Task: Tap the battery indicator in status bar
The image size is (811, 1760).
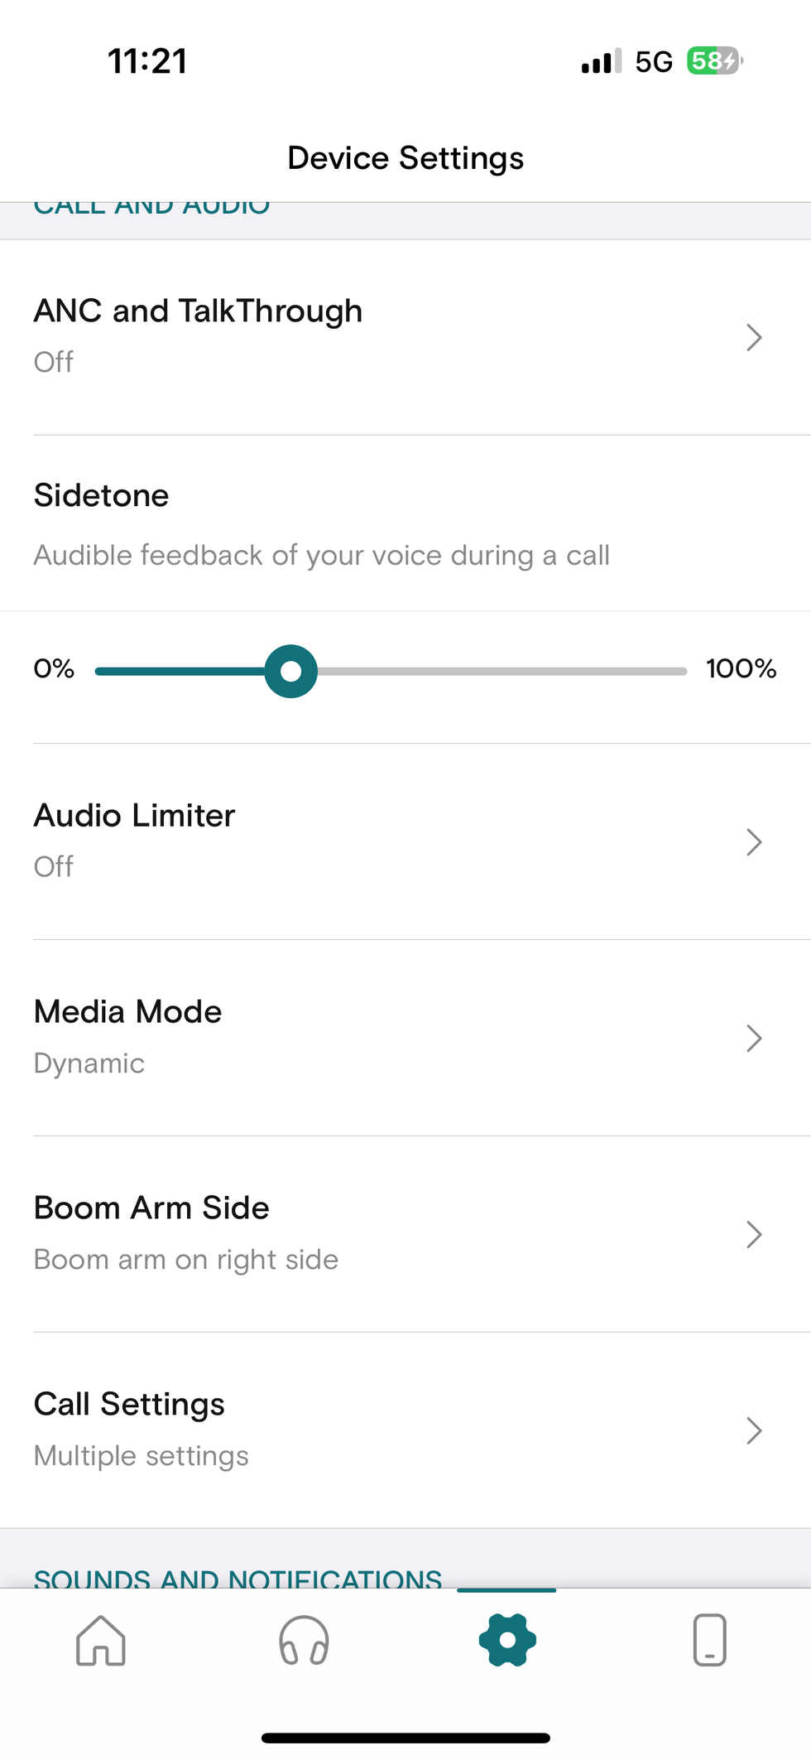Action: pos(714,61)
